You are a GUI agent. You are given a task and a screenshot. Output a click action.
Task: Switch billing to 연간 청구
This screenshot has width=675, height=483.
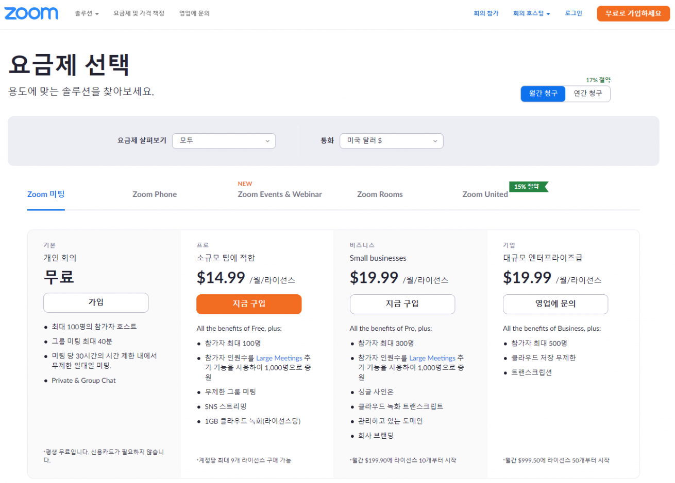(587, 94)
